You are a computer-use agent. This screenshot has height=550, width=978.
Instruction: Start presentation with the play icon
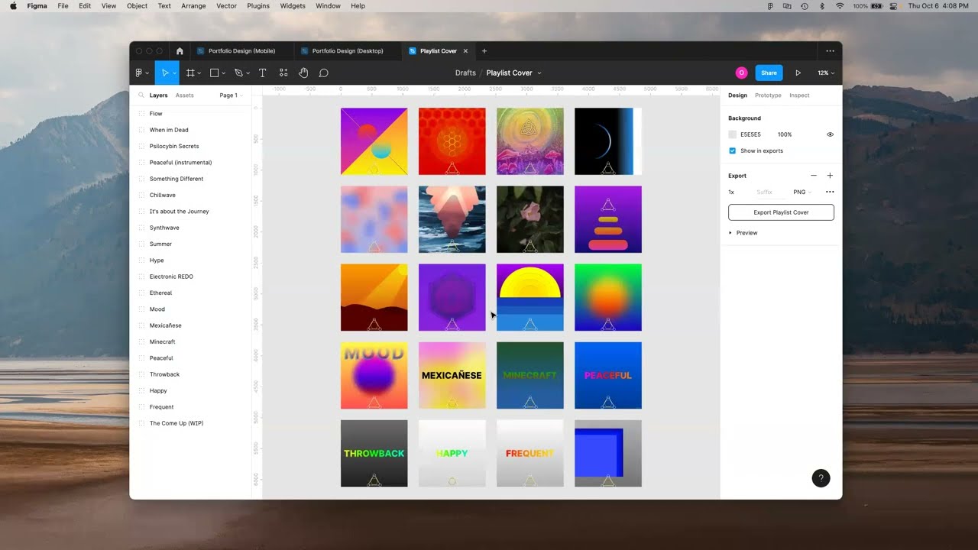[x=798, y=73]
